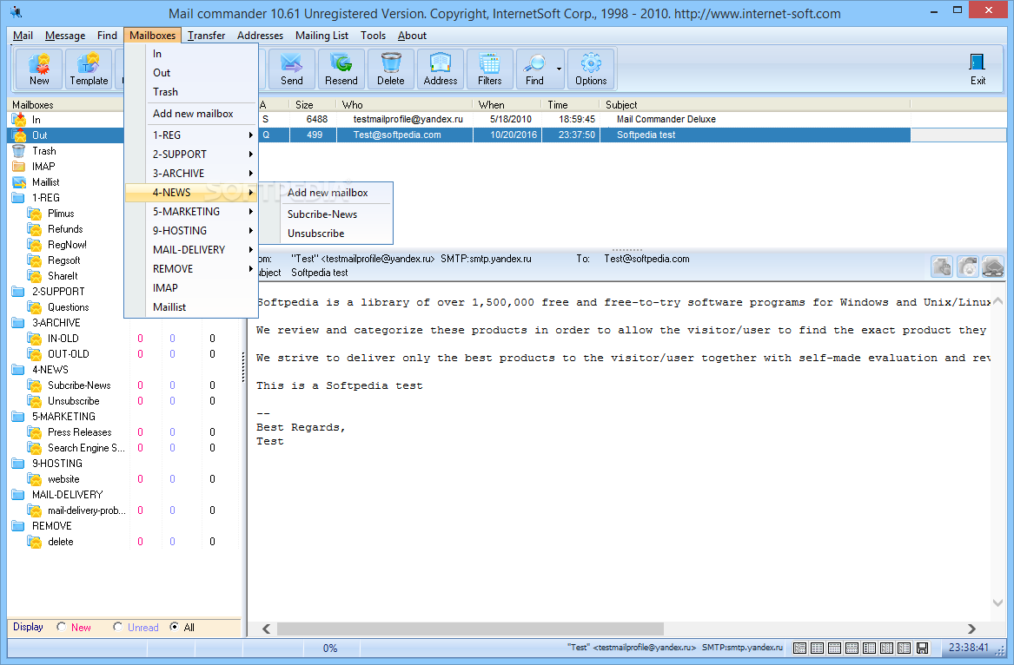The width and height of the screenshot is (1014, 665).
Task: Click the Trash bin icon in mailbox tree
Action: 19,150
